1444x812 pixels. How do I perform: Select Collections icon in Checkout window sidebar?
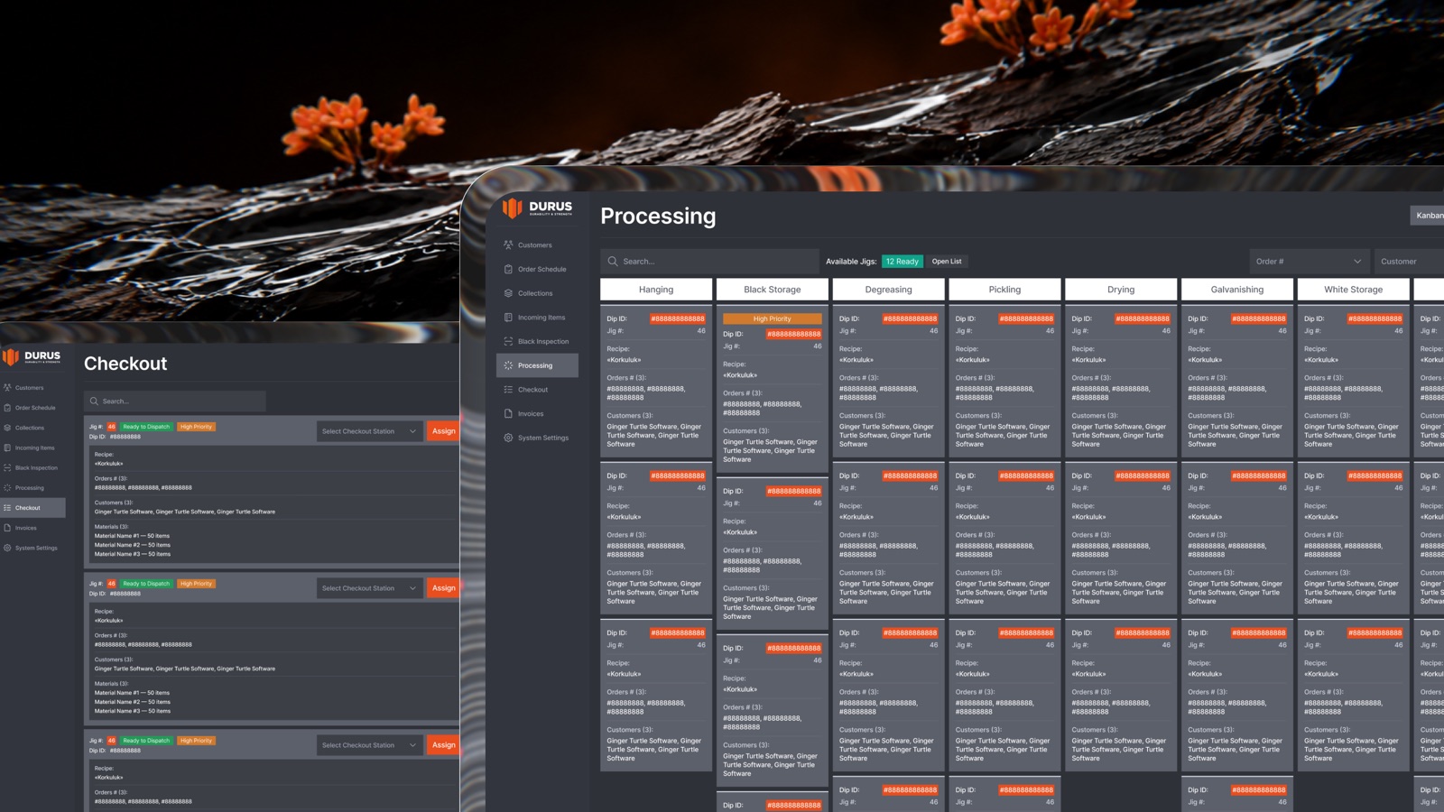(7, 428)
